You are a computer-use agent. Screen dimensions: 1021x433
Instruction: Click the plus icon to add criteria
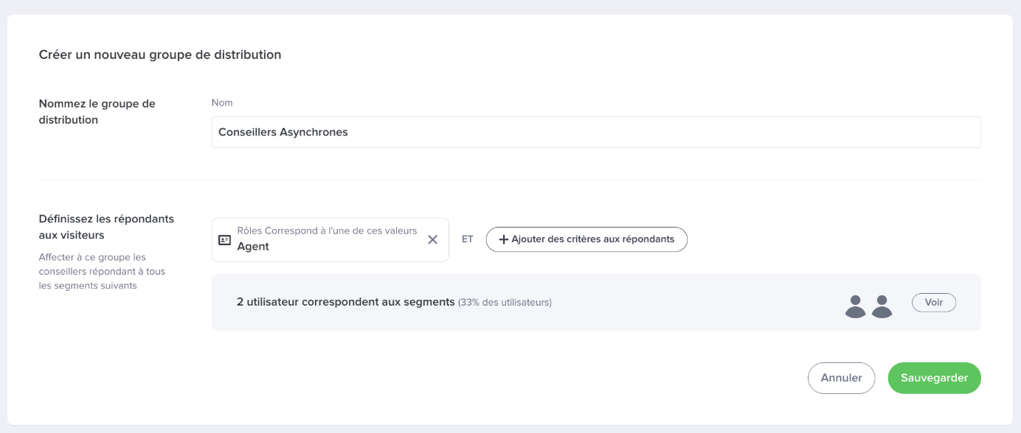tap(504, 239)
